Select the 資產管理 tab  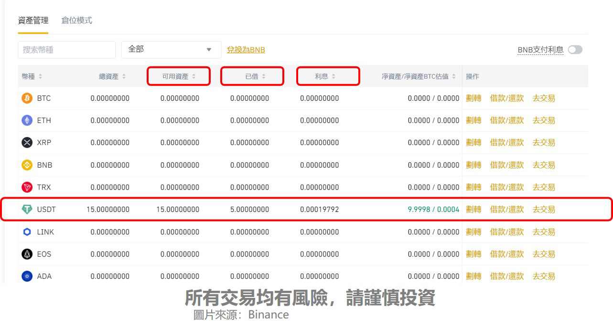[x=32, y=21]
